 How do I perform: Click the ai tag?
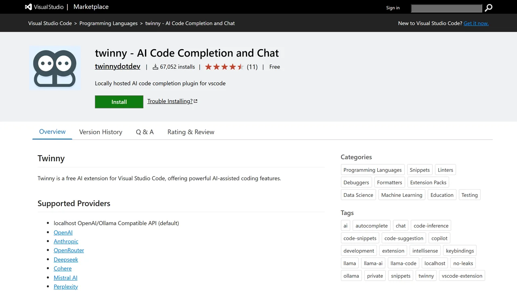pos(345,226)
